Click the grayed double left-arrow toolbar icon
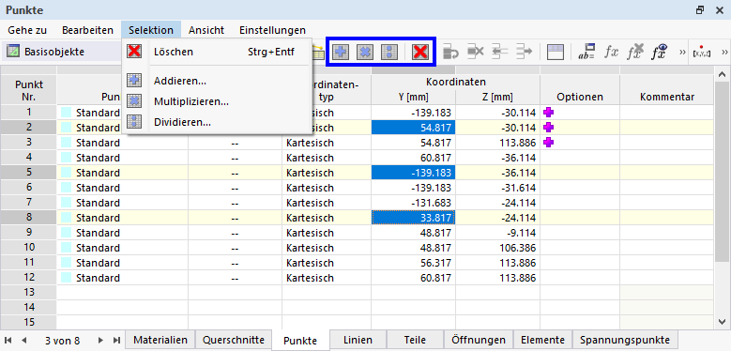Image resolution: width=731 pixels, height=351 pixels. coord(500,52)
